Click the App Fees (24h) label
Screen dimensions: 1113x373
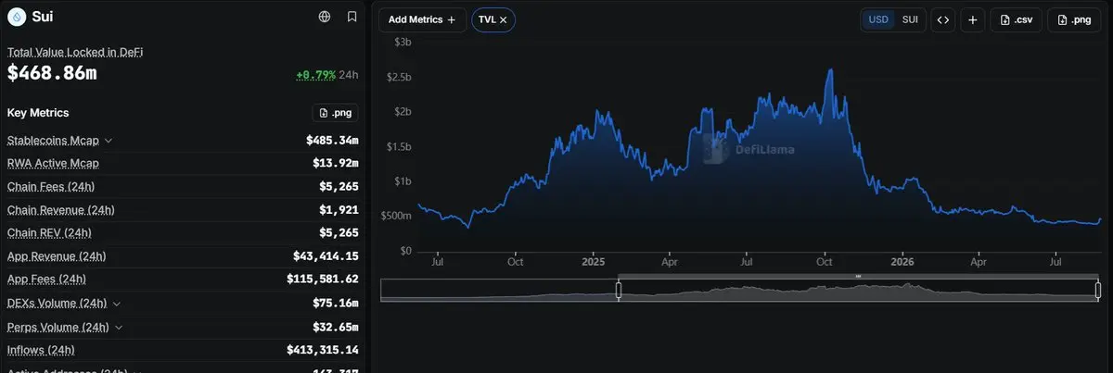click(x=46, y=280)
